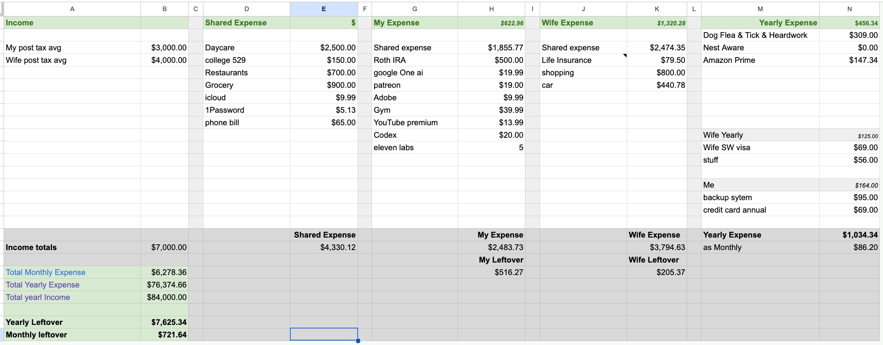The image size is (883, 345).
Task: Click the $800.00 shopping amount
Action: click(x=657, y=73)
